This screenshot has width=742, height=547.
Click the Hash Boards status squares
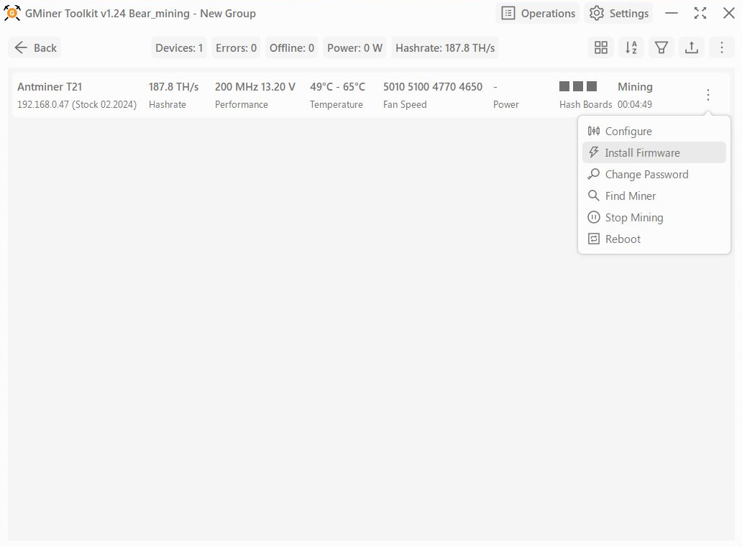tap(578, 86)
